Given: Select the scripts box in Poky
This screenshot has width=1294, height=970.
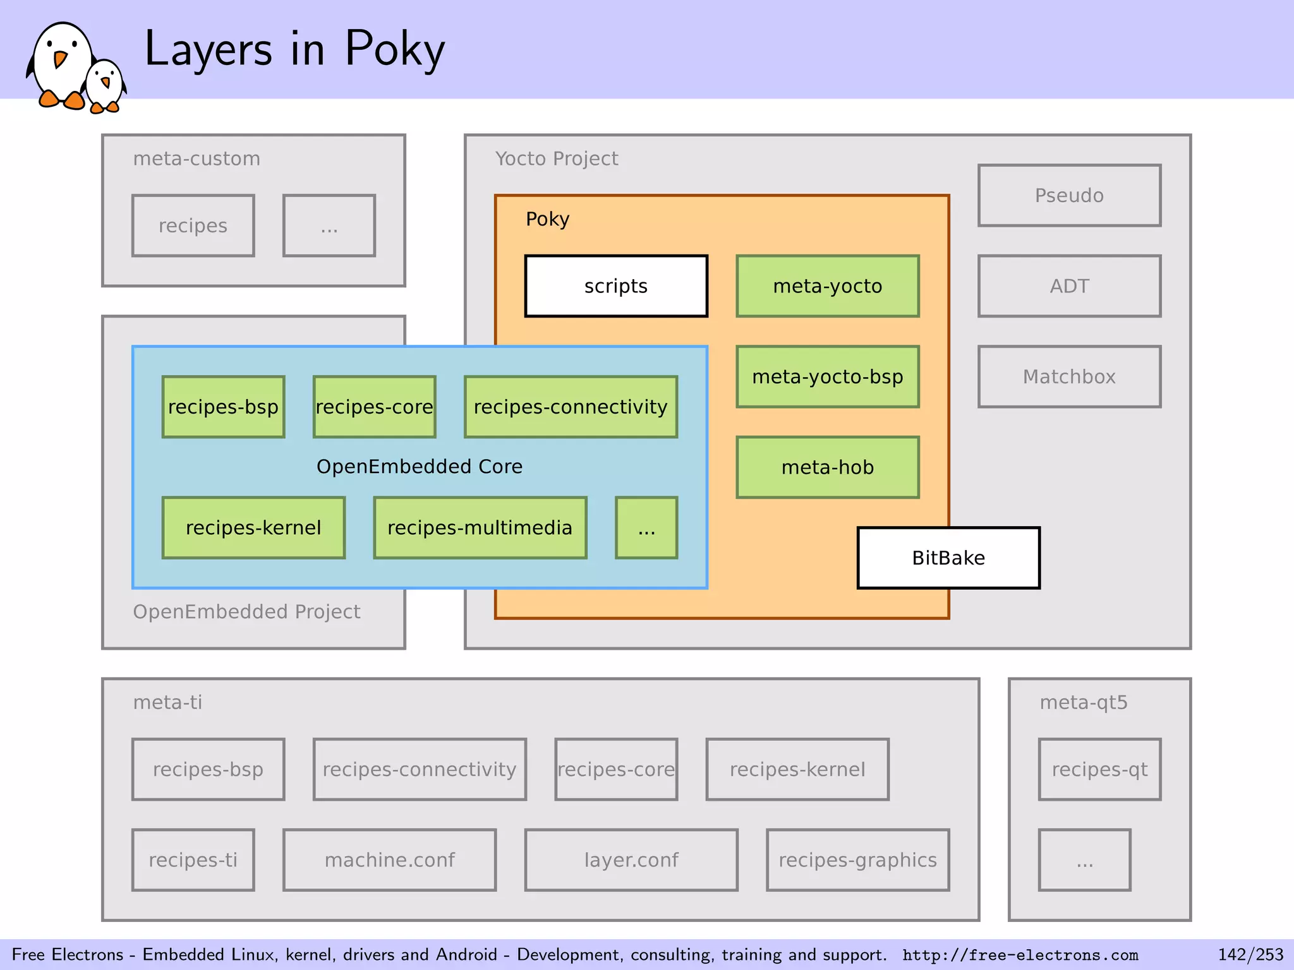Looking at the screenshot, I should (x=615, y=286).
